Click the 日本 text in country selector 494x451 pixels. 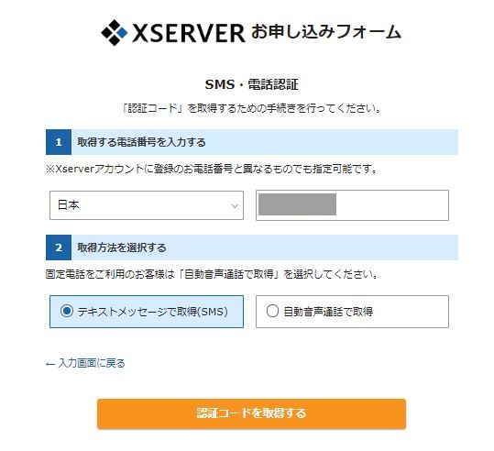[69, 205]
